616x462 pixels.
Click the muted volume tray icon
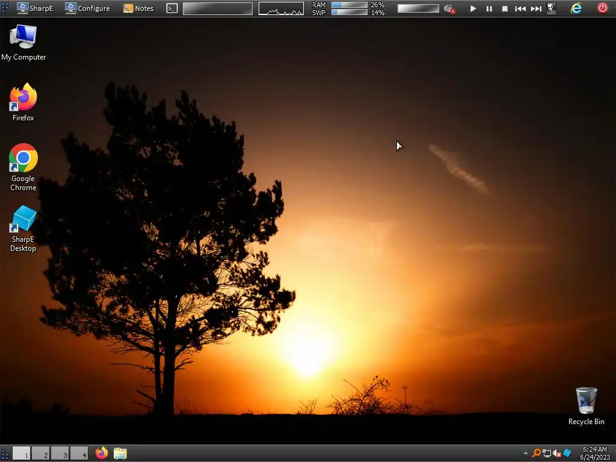coord(556,454)
